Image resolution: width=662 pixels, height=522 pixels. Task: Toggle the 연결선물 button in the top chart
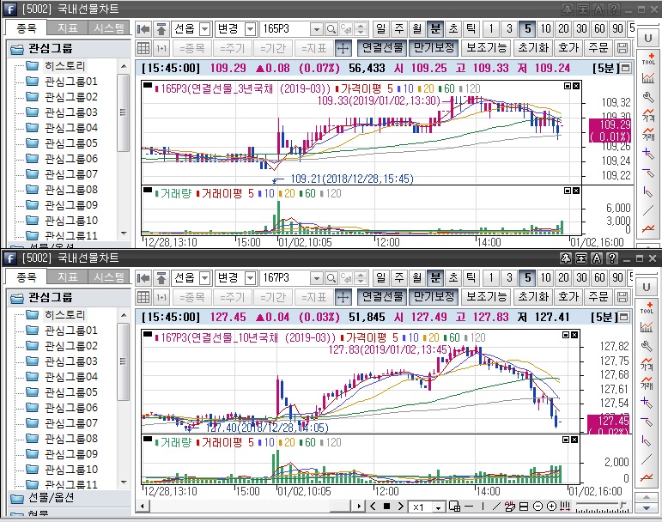tap(380, 48)
